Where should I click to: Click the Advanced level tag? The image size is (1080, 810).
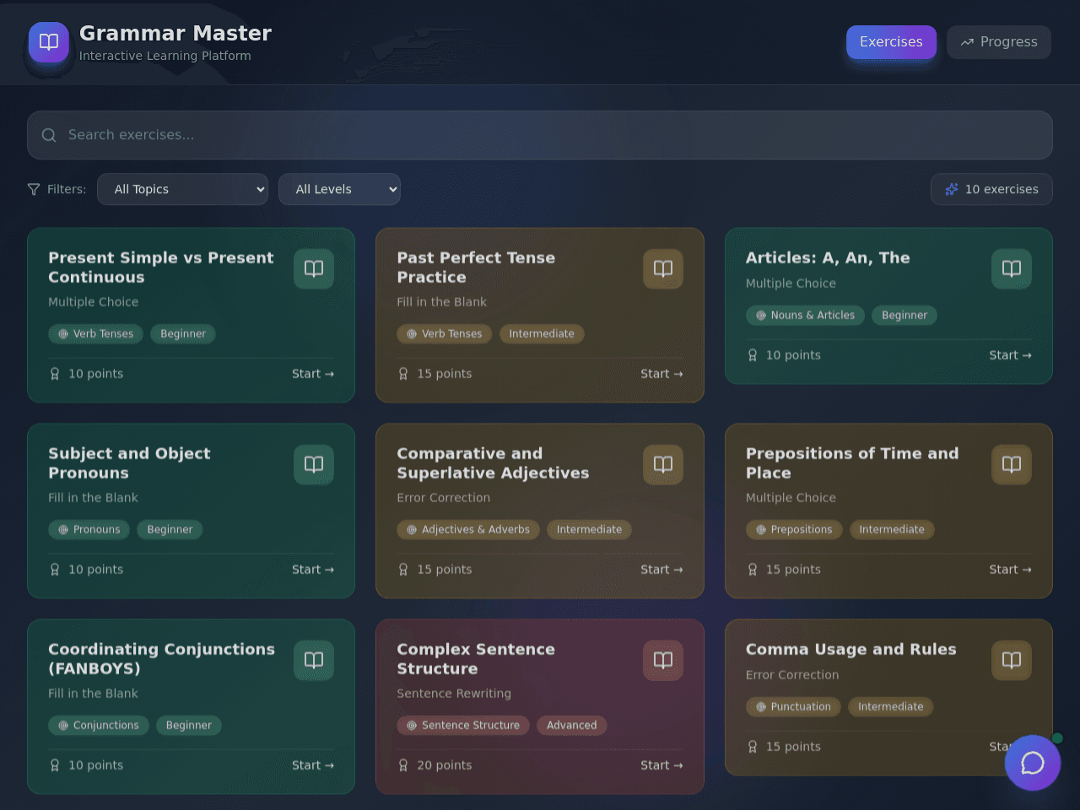coord(572,726)
